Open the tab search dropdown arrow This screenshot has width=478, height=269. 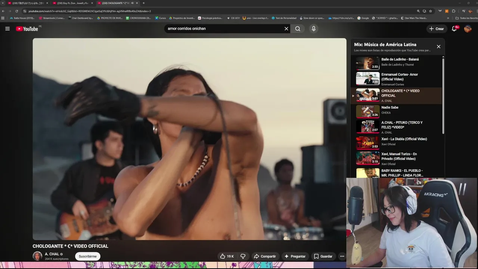point(3,3)
